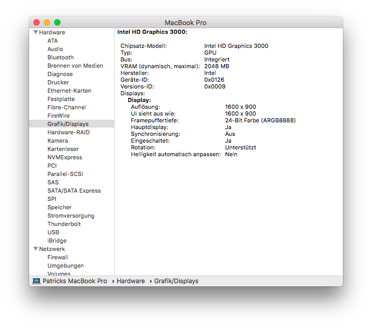
Task: Select USB in the sidebar
Action: tap(53, 232)
